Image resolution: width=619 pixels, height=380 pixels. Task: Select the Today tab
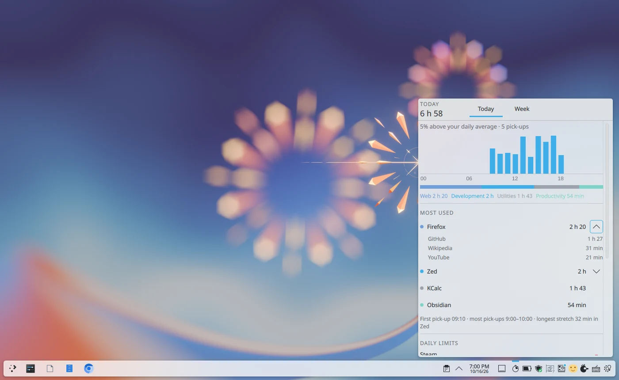tap(486, 109)
